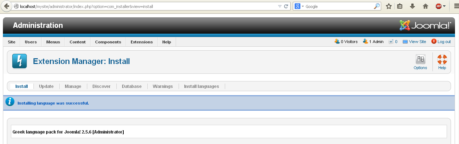The width and height of the screenshot is (459, 144).
Task: Open the Options toolbar button
Action: click(x=420, y=62)
